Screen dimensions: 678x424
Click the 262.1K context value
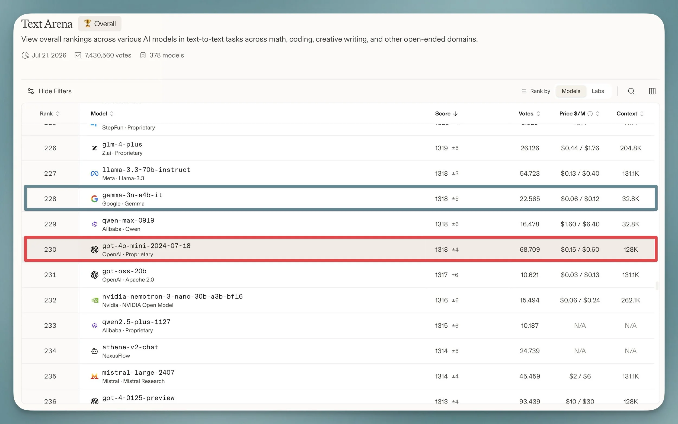tap(630, 300)
